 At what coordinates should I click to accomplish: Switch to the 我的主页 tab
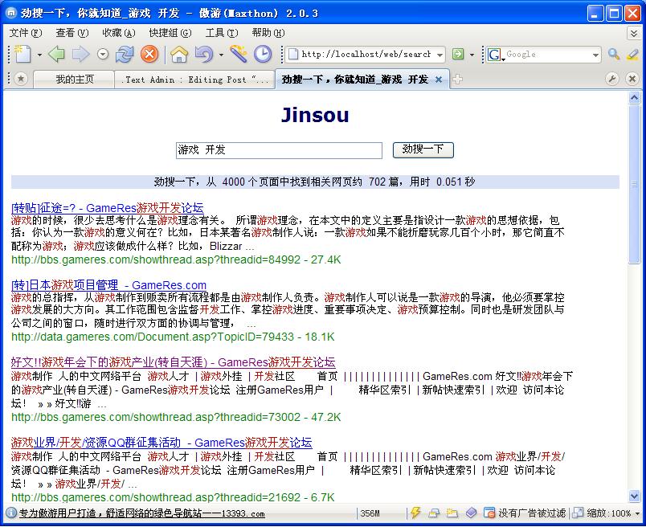pos(74,79)
